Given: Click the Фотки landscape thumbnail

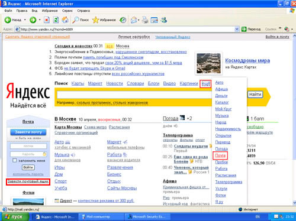Looking at the screenshot, I should 28,201.
